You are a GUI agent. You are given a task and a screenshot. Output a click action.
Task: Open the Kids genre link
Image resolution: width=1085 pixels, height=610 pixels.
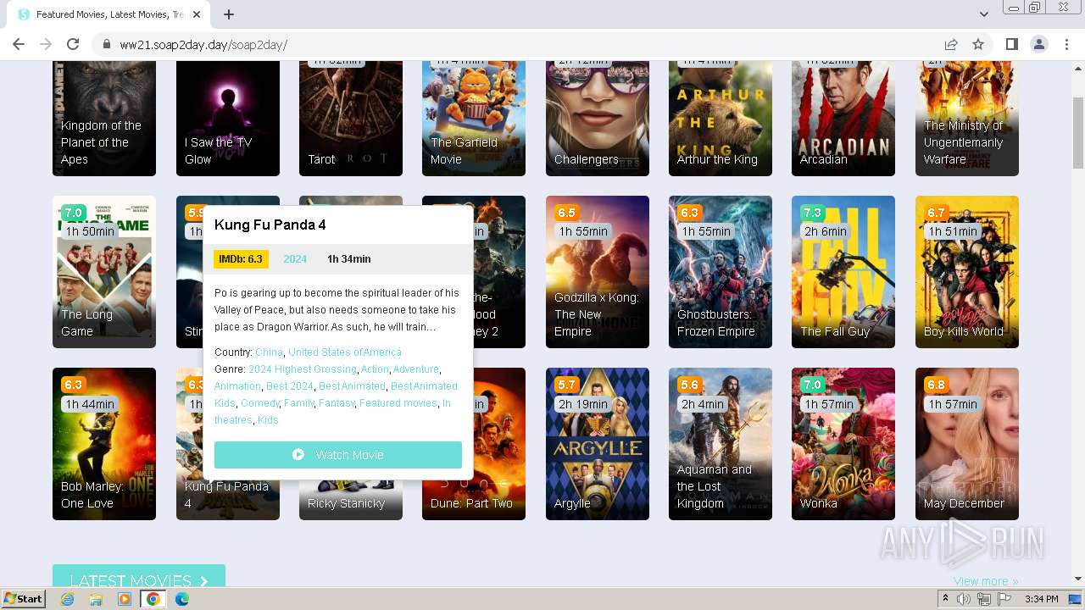tap(268, 420)
